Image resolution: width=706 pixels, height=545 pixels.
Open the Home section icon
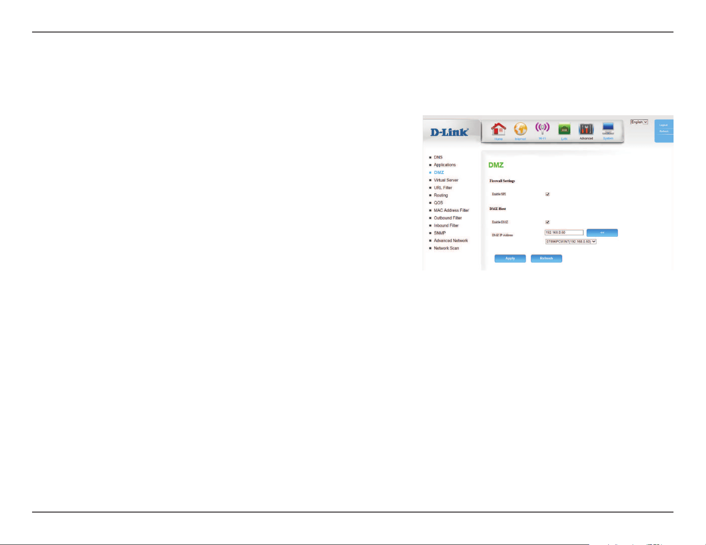[x=498, y=130]
